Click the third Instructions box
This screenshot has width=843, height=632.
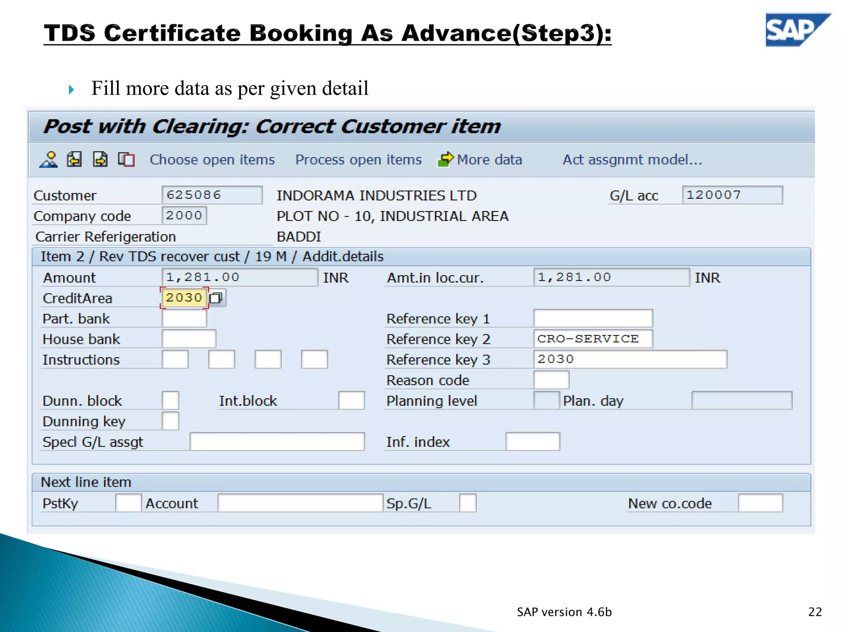pos(268,360)
